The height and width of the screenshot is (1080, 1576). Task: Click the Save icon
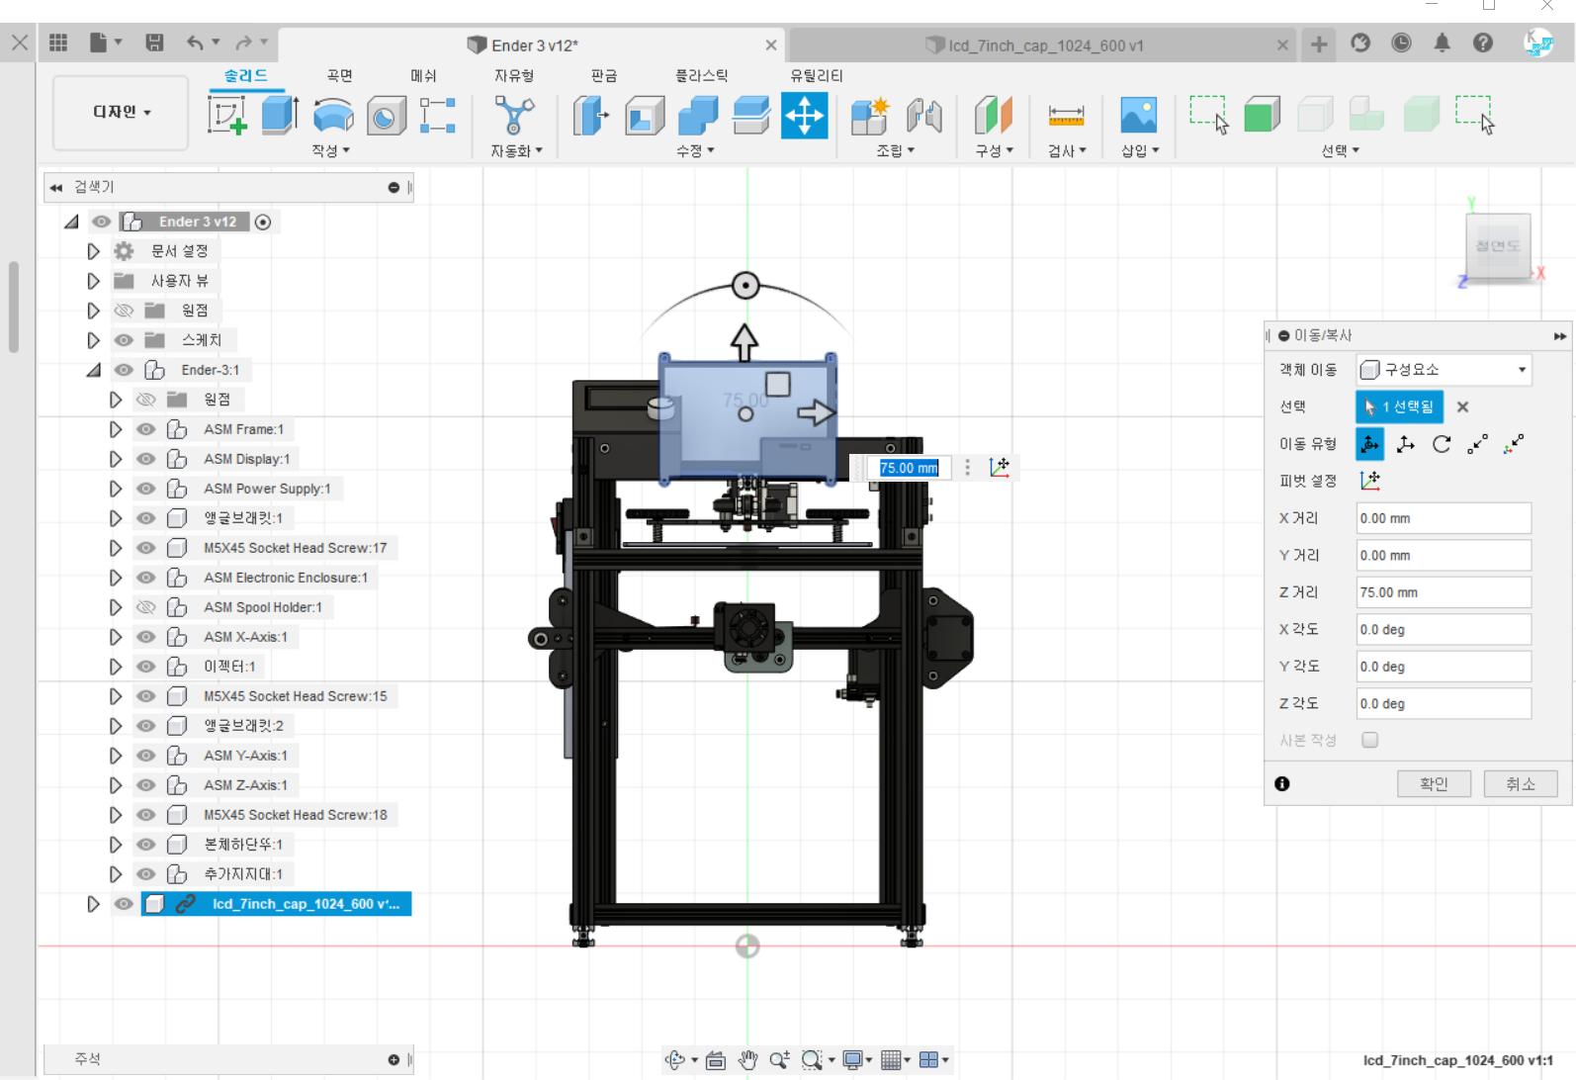[154, 43]
